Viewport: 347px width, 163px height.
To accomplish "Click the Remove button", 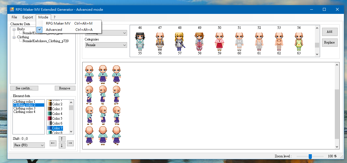I will pyautogui.click(x=65, y=88).
